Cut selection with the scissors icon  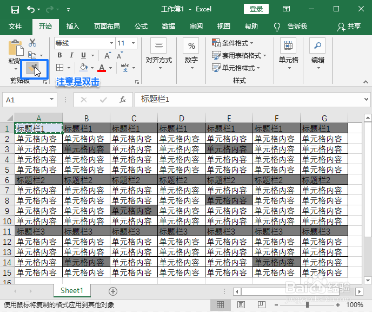point(32,43)
